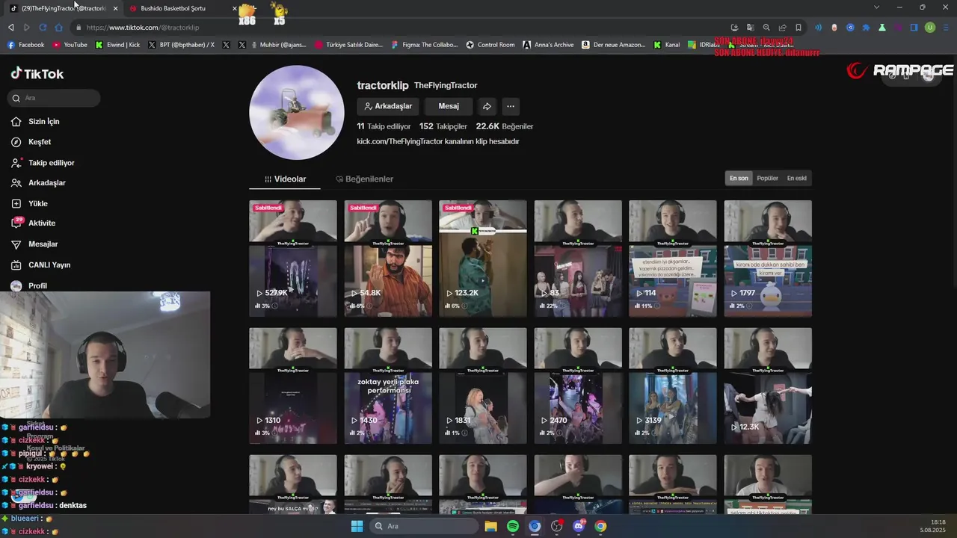Open video with 12.3K views
This screenshot has width=957, height=538.
pos(768,386)
